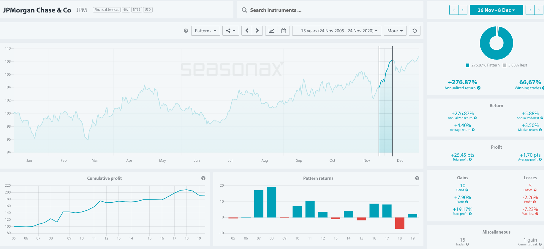Click the help icon beside the Patterns button
This screenshot has height=249, width=544.
[x=186, y=31]
